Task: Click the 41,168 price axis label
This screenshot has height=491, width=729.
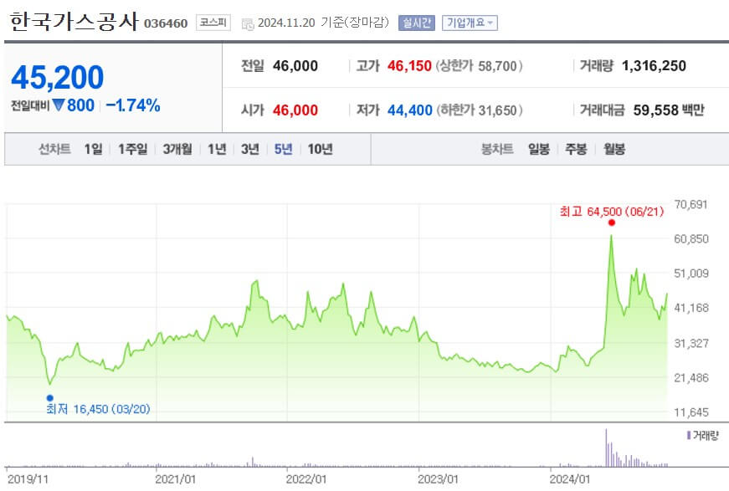Action: point(690,308)
